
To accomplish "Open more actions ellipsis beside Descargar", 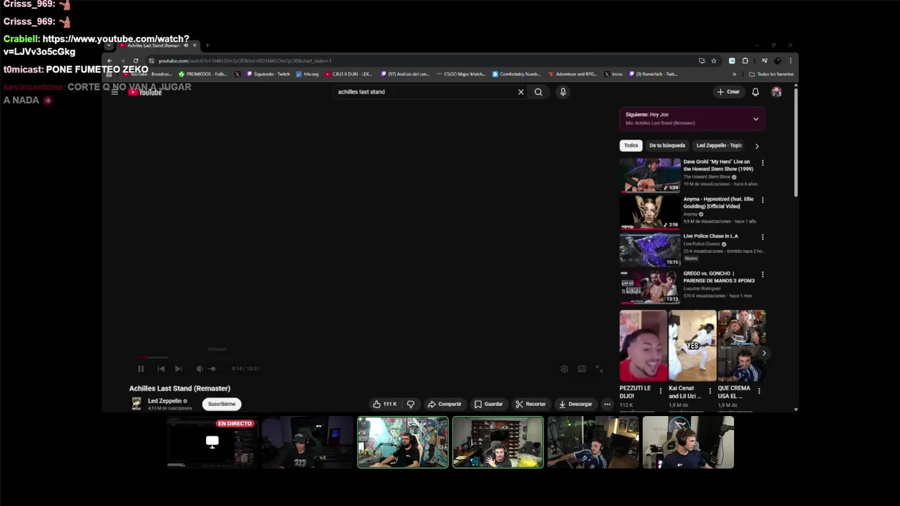I will click(x=607, y=404).
